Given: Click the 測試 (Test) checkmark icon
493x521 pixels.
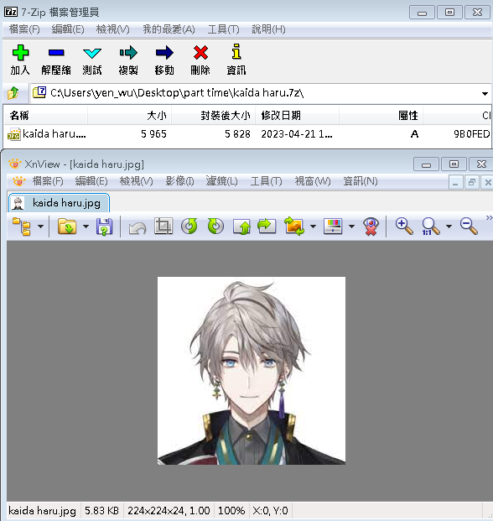Looking at the screenshot, I should pos(92,53).
